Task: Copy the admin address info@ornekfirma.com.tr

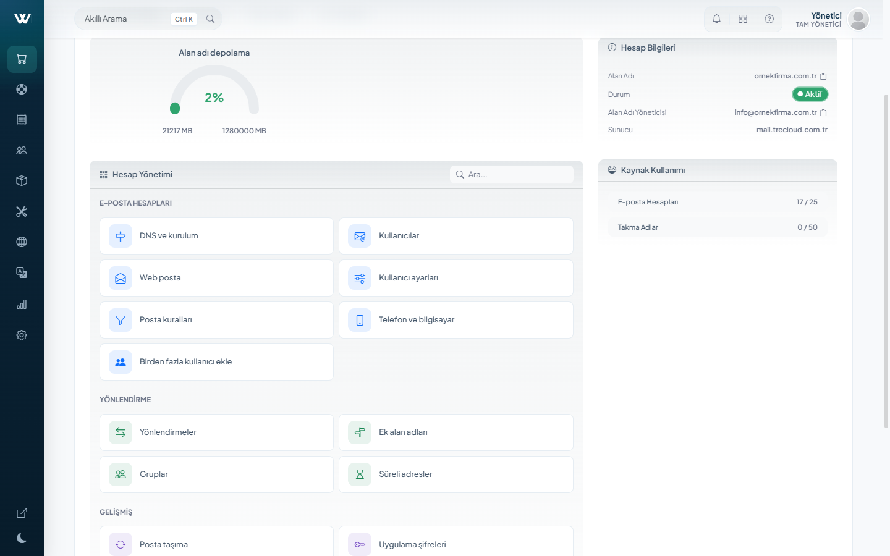Action: coord(823,113)
